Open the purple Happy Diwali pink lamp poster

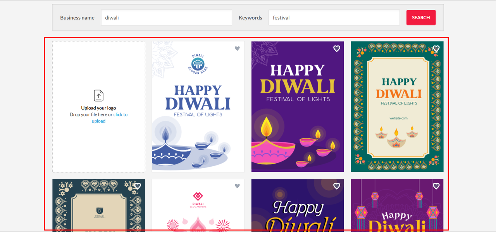(298, 107)
